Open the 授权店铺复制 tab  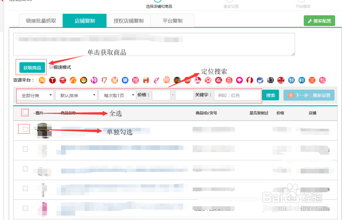129,21
